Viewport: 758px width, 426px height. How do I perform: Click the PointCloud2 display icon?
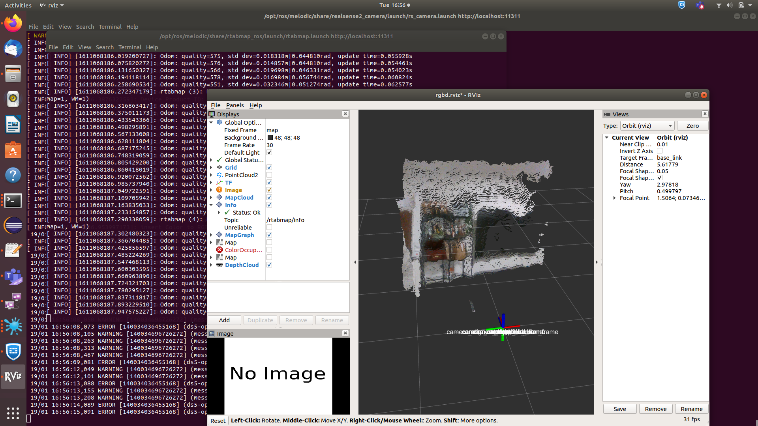point(220,175)
